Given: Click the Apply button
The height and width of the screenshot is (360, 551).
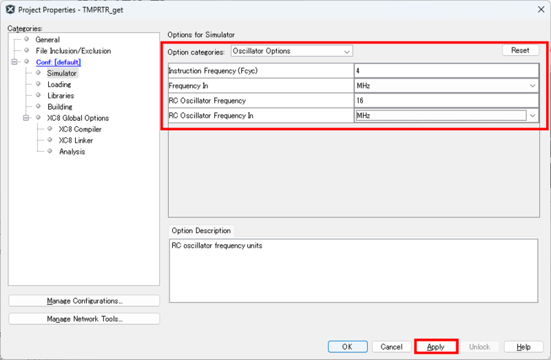Looking at the screenshot, I should point(436,347).
